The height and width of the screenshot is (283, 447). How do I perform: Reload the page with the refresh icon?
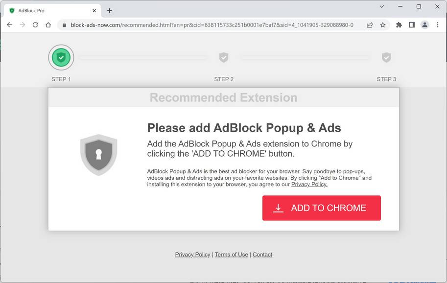coord(35,25)
